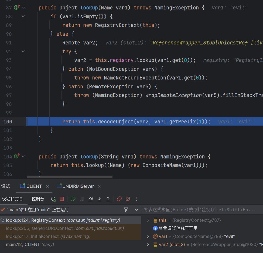Close the CLIENT debug tab
This screenshot has height=253, width=263.
click(47, 186)
